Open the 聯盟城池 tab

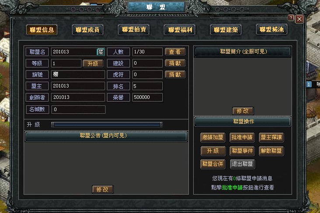click(x=272, y=30)
